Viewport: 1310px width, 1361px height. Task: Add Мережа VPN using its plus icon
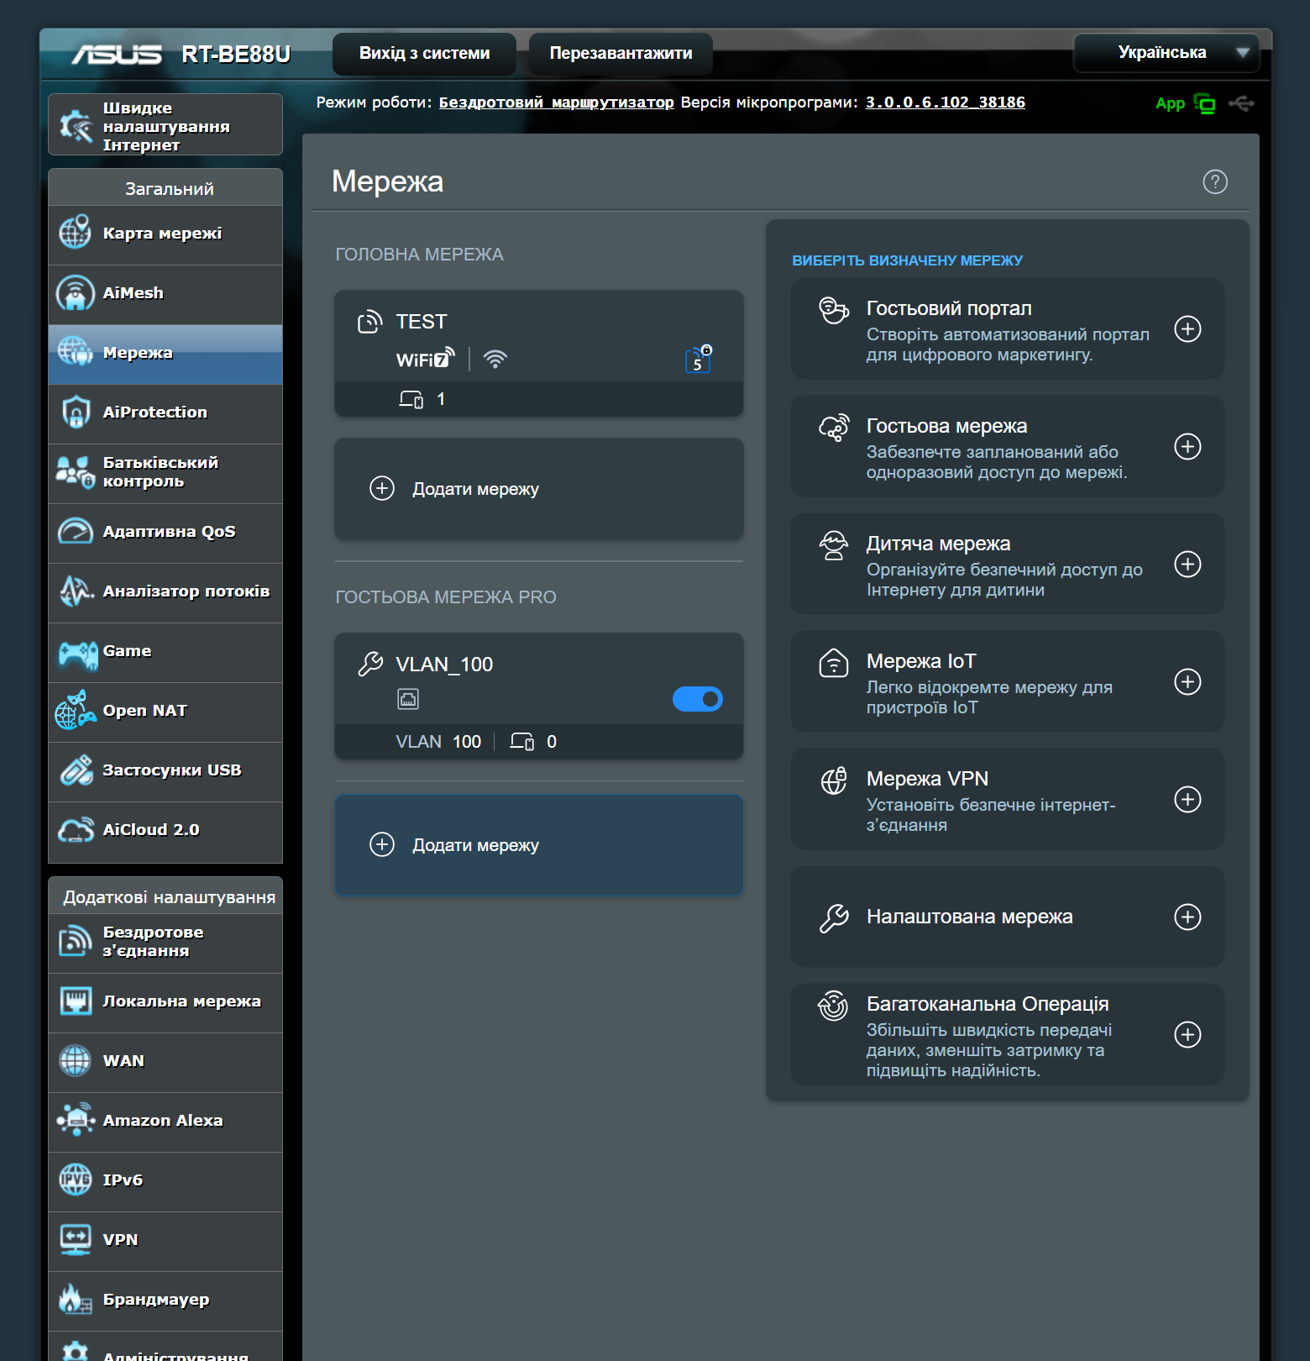click(1187, 799)
